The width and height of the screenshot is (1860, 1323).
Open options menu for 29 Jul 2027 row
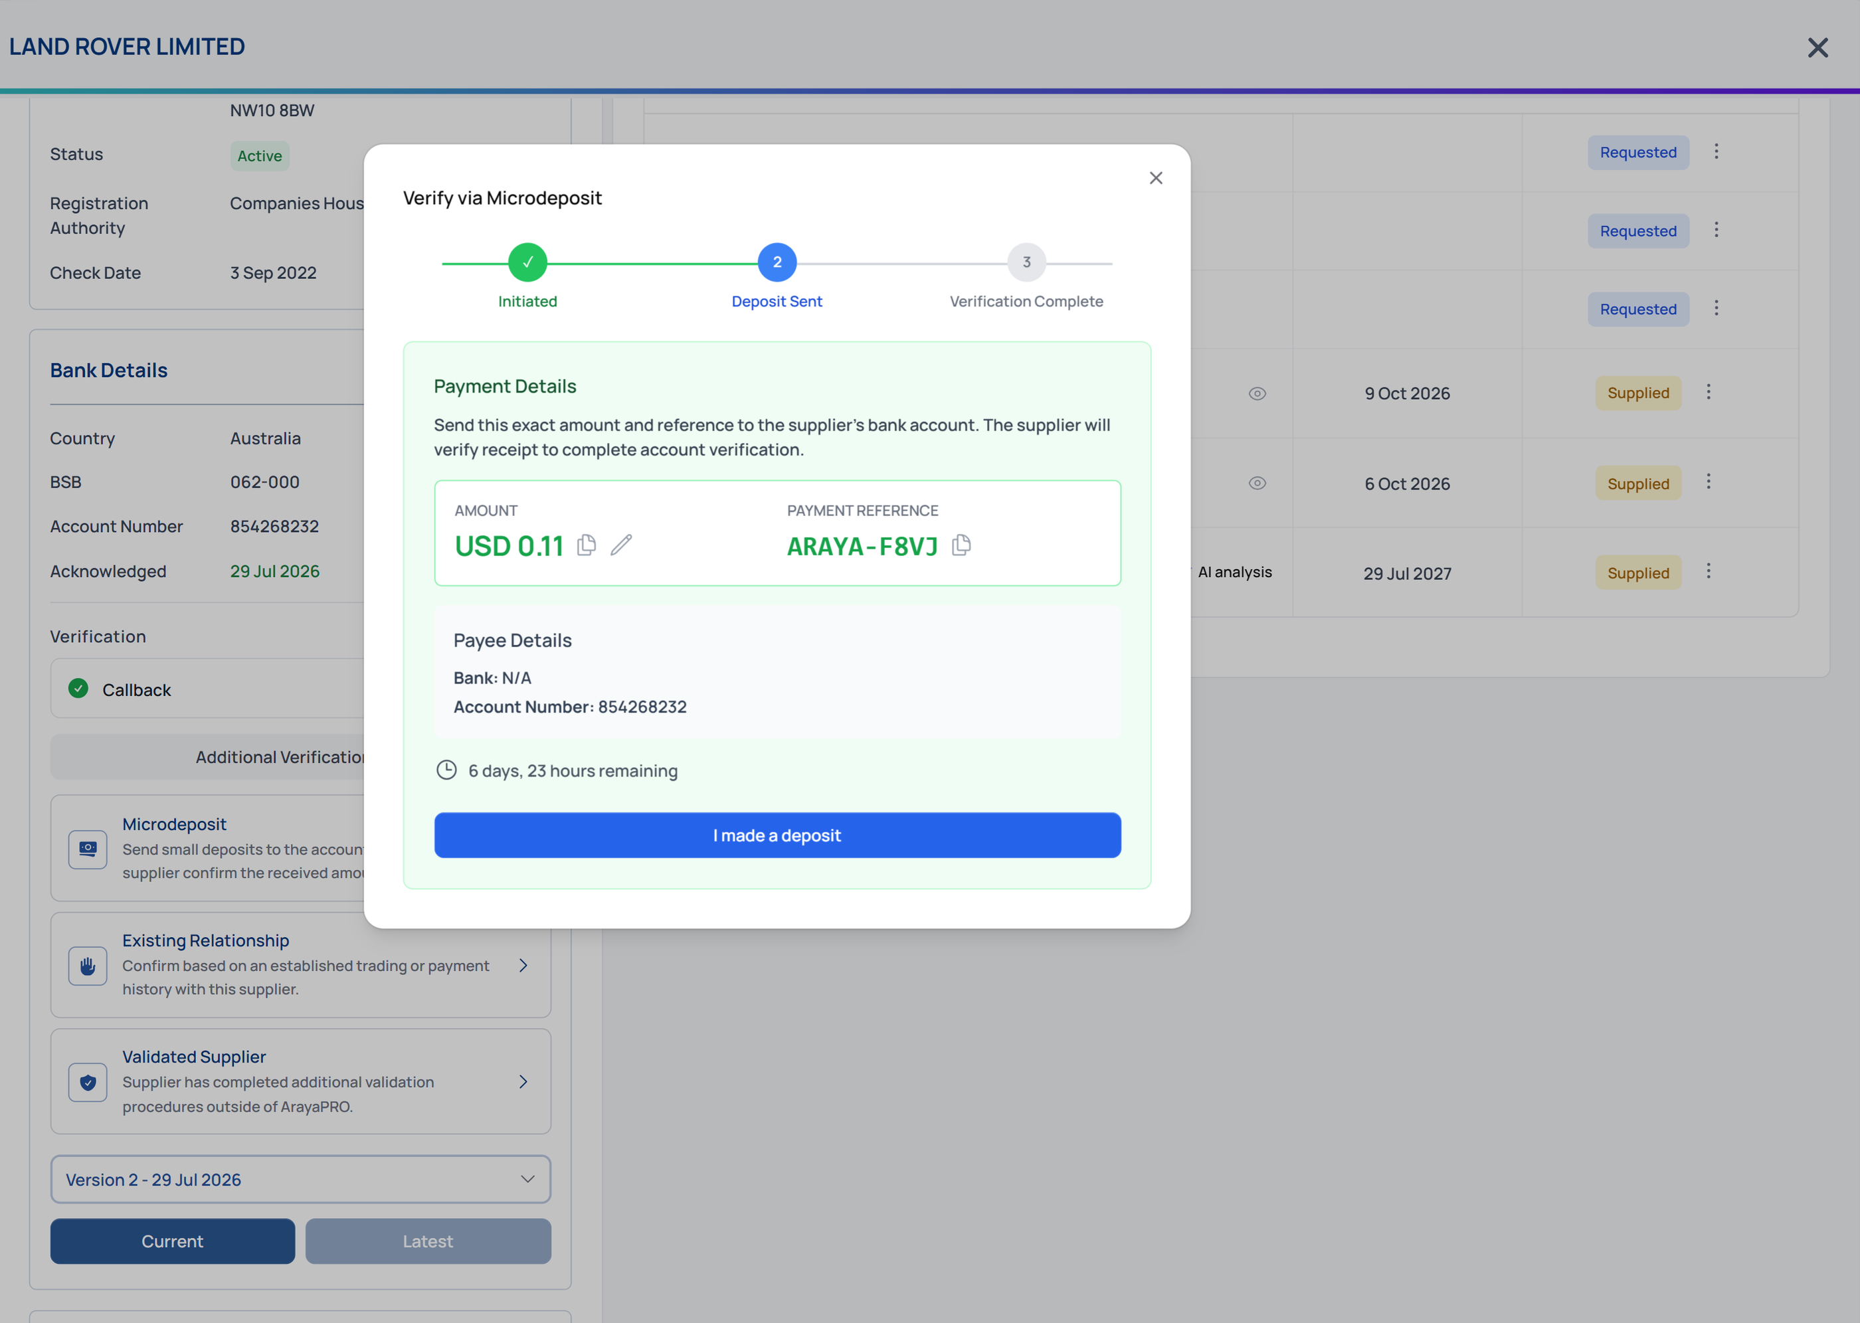pyautogui.click(x=1709, y=571)
